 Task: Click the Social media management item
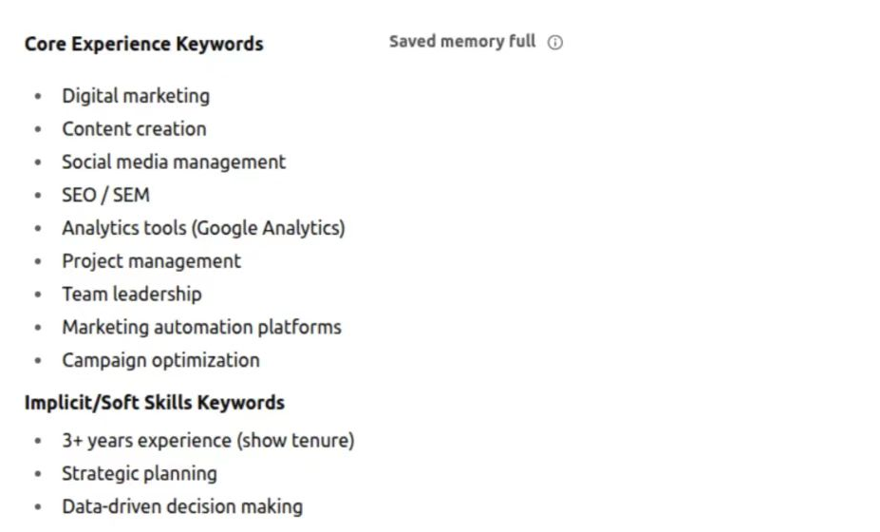tap(174, 162)
